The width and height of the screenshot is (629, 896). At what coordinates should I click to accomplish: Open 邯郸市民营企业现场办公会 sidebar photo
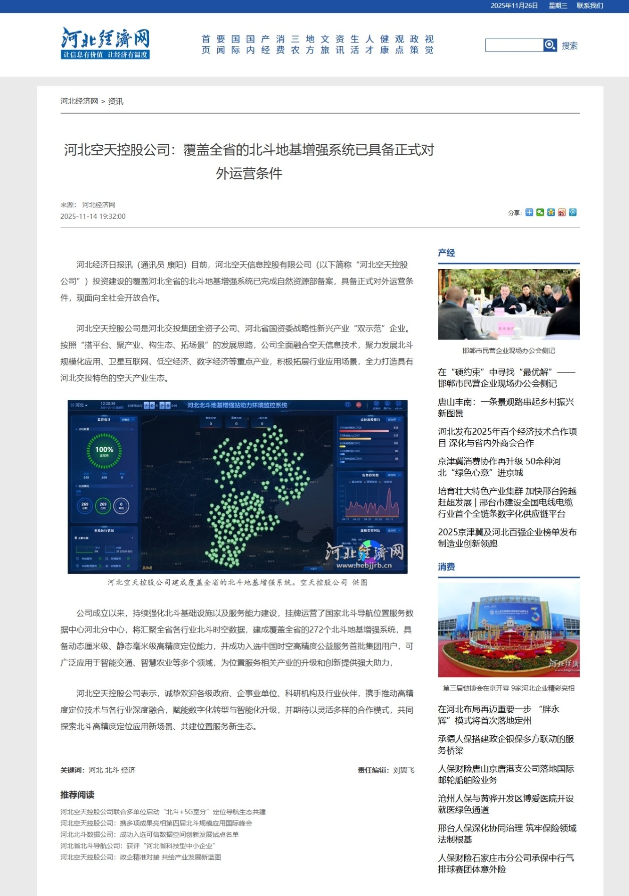[509, 304]
